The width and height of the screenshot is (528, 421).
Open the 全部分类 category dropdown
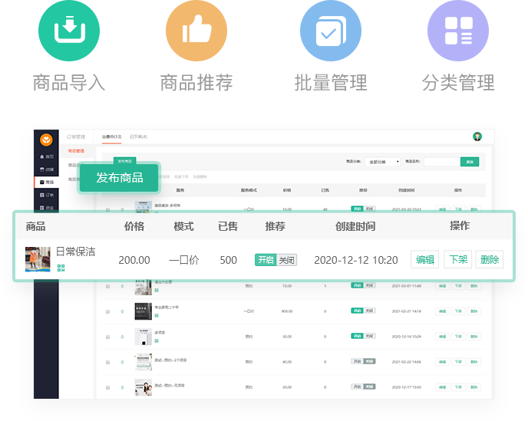tap(383, 162)
